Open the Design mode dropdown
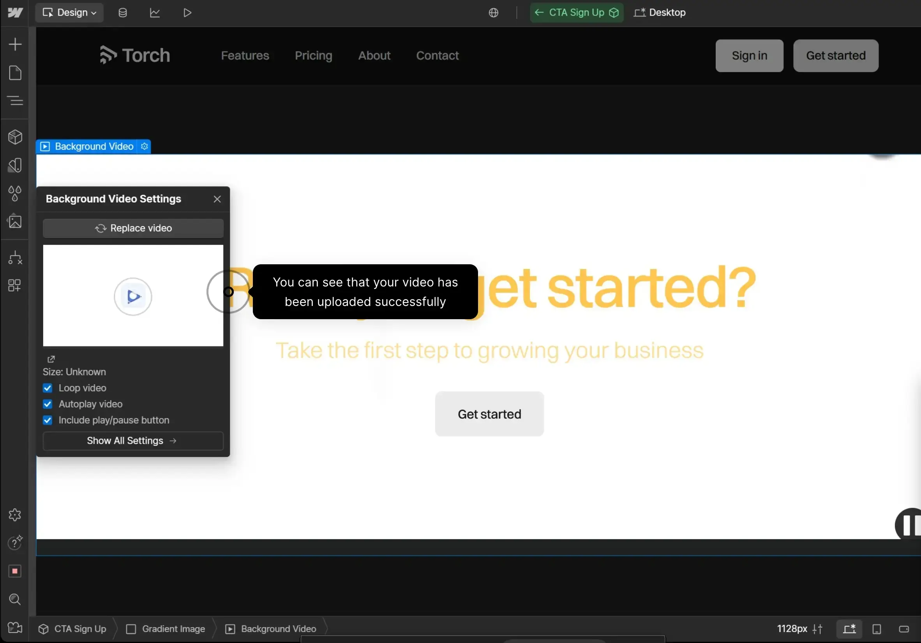921x643 pixels. tap(69, 12)
